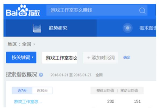Select the 整体日均值 column toggle
159x112 pixels.
click(105, 91)
